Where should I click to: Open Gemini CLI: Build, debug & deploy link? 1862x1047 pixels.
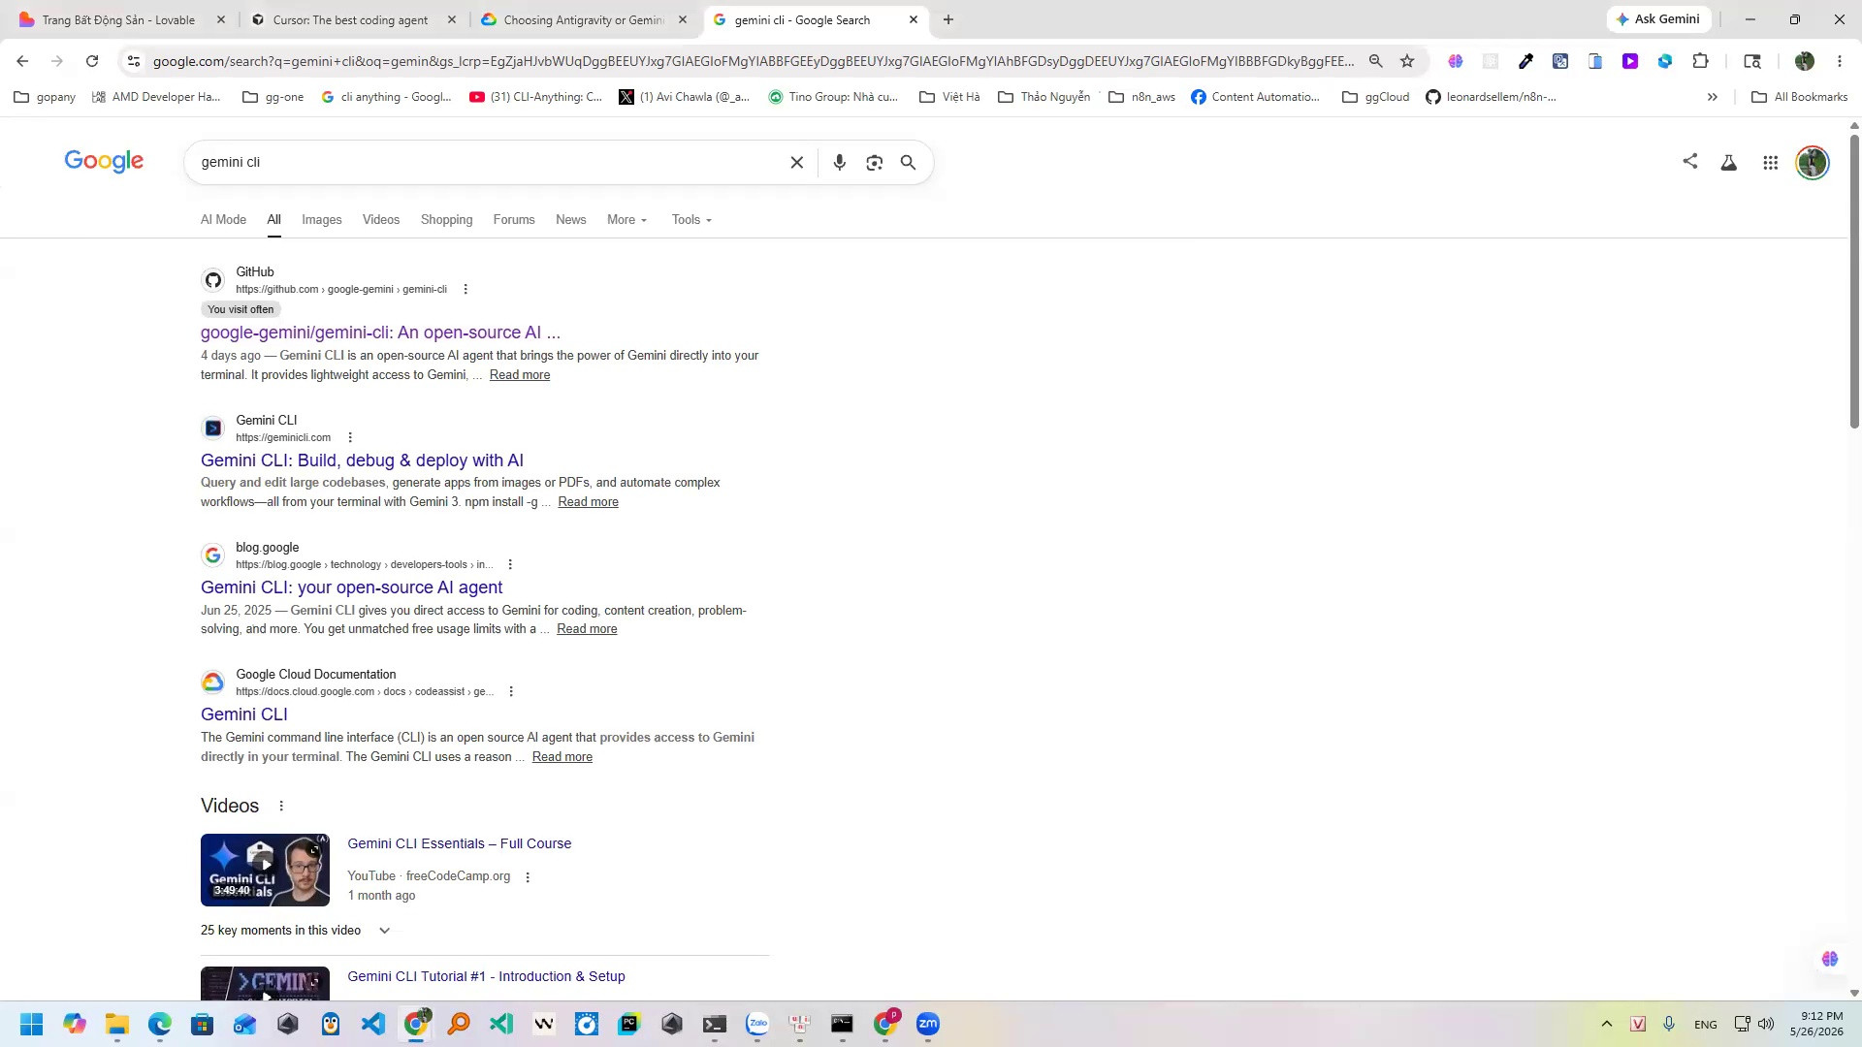coord(362,460)
